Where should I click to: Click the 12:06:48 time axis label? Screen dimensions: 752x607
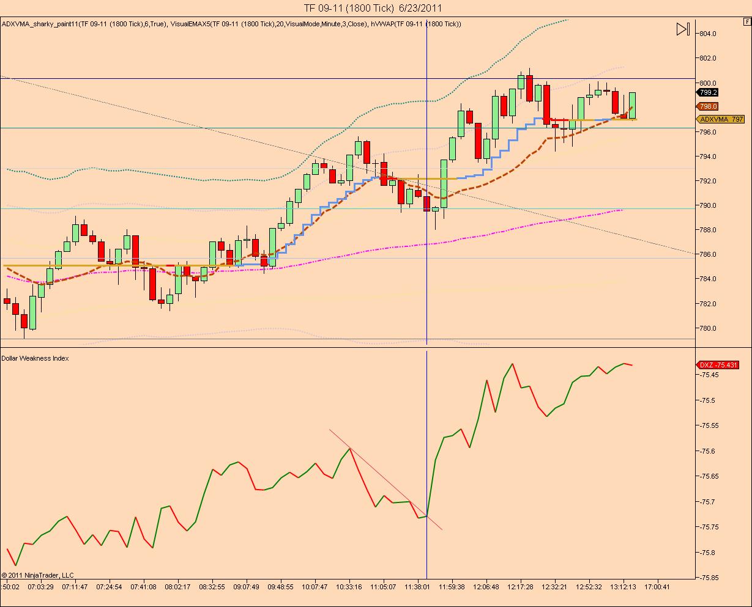tap(486, 587)
